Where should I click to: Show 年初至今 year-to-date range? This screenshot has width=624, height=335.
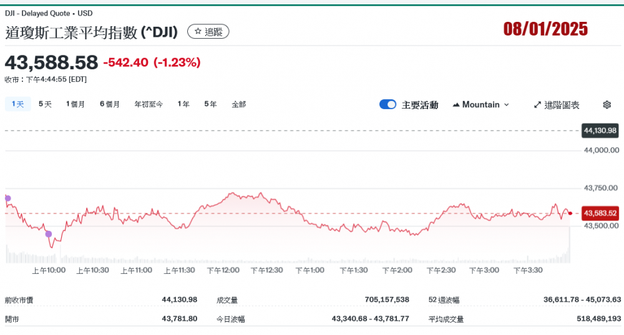[149, 104]
